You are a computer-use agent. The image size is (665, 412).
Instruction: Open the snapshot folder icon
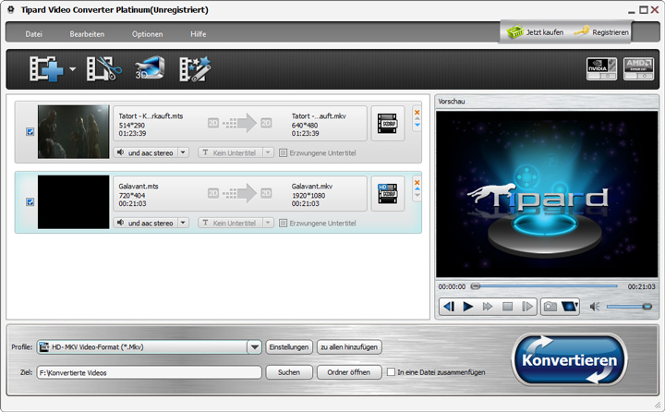click(x=570, y=306)
